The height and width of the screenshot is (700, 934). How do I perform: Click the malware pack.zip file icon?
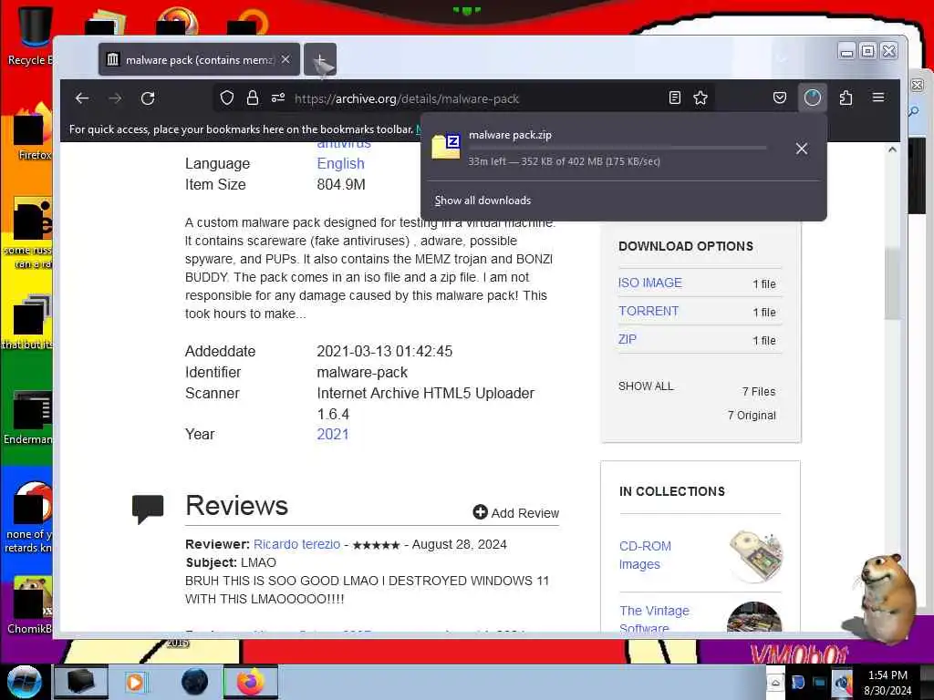[445, 147]
